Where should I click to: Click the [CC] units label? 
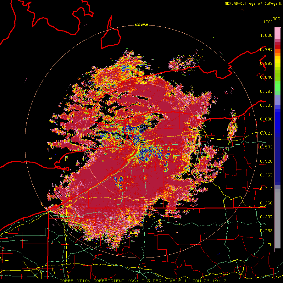[x=268, y=22]
